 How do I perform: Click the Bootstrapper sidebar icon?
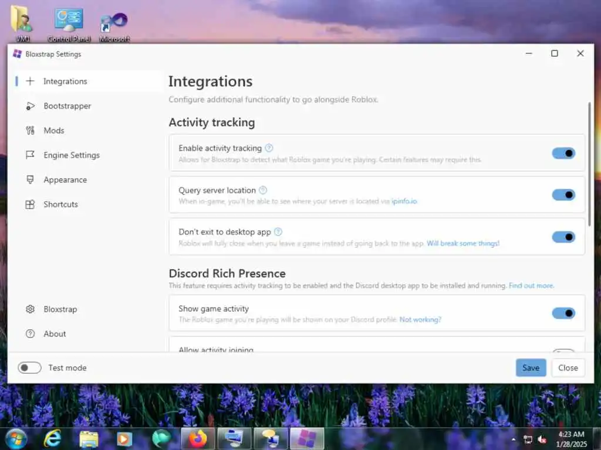pyautogui.click(x=30, y=106)
